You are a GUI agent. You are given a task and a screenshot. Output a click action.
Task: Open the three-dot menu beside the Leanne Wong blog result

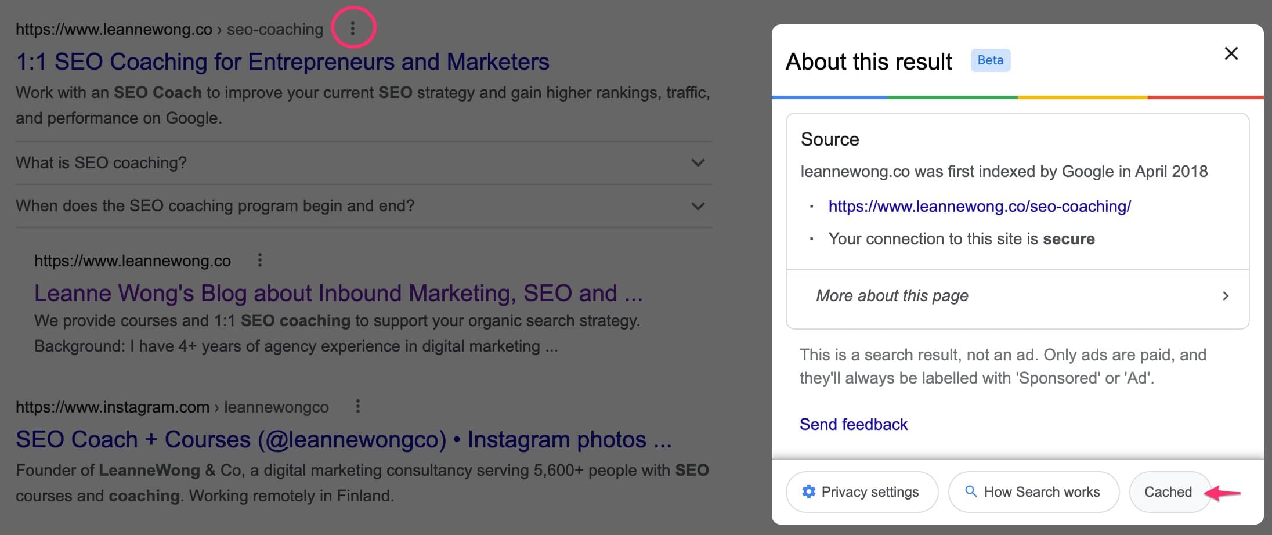[x=259, y=261]
